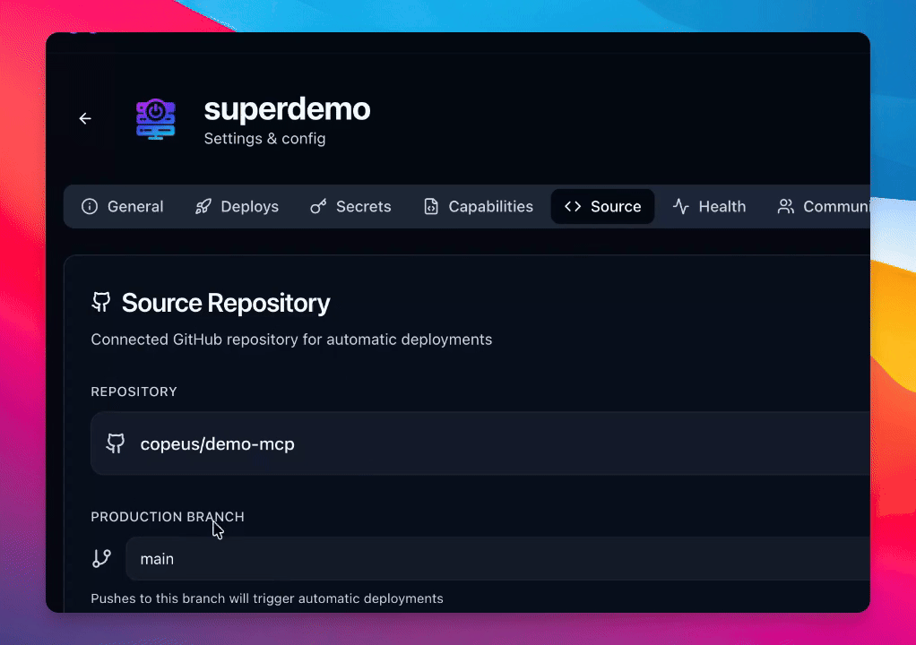This screenshot has height=645, width=916.
Task: Click the code brackets icon on Source tab
Action: coord(573,207)
